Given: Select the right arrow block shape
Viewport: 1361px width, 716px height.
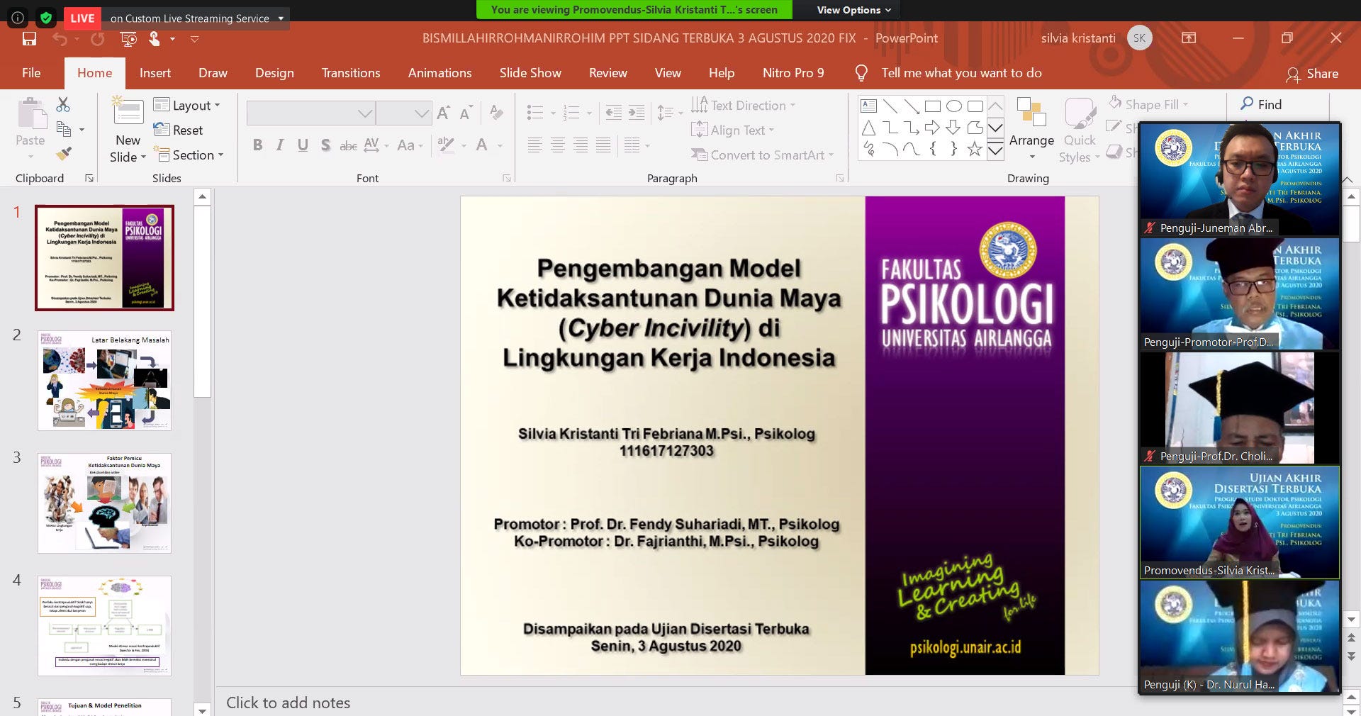Looking at the screenshot, I should click(933, 128).
